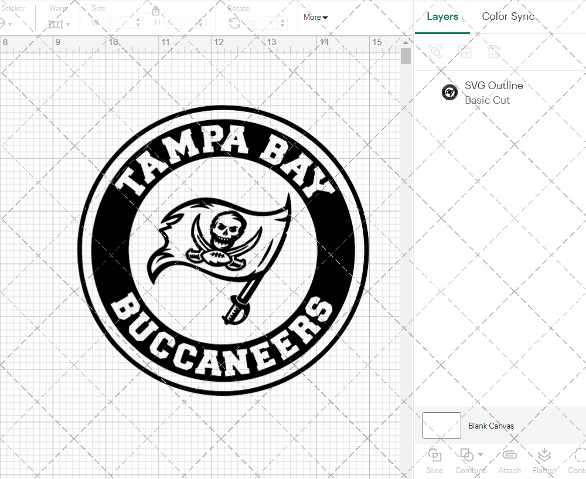Click the group layers icon
The height and width of the screenshot is (479, 586).
pyautogui.click(x=435, y=52)
